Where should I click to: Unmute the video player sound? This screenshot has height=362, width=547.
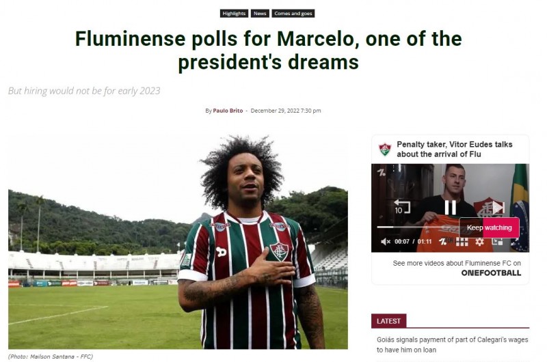(386, 242)
